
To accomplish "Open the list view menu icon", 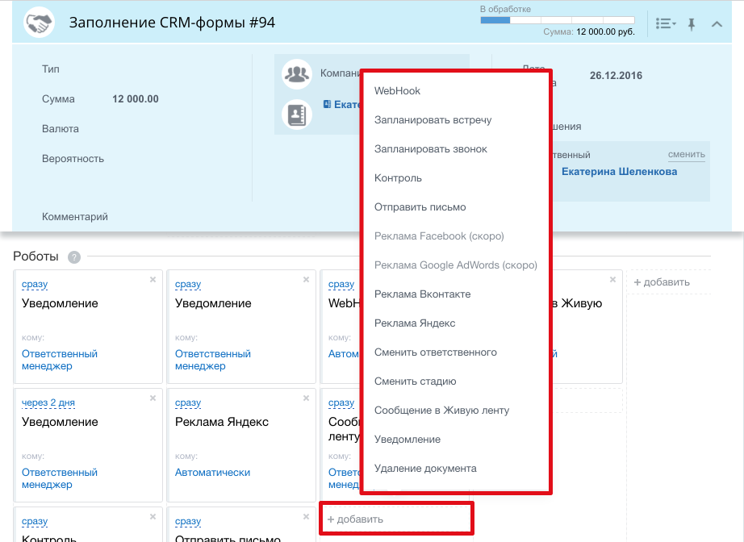I will 666,23.
